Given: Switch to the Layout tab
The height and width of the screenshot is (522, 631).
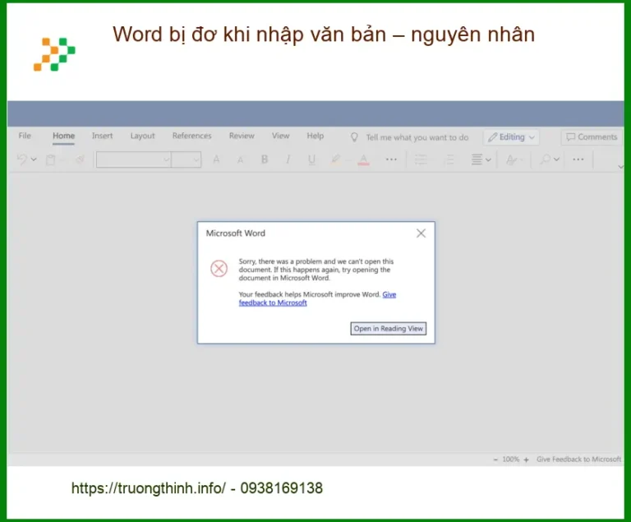Looking at the screenshot, I should click(x=142, y=136).
